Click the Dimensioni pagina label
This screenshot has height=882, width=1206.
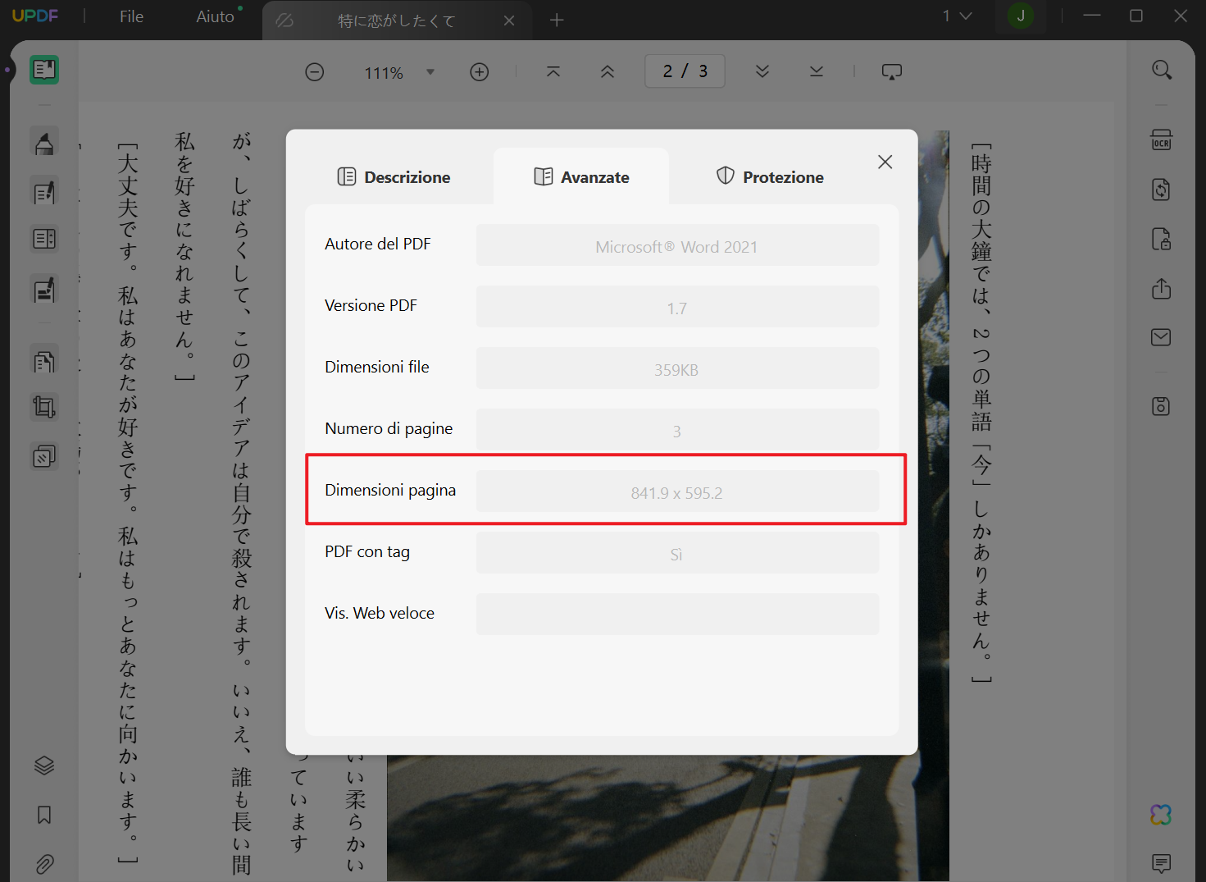[390, 490]
